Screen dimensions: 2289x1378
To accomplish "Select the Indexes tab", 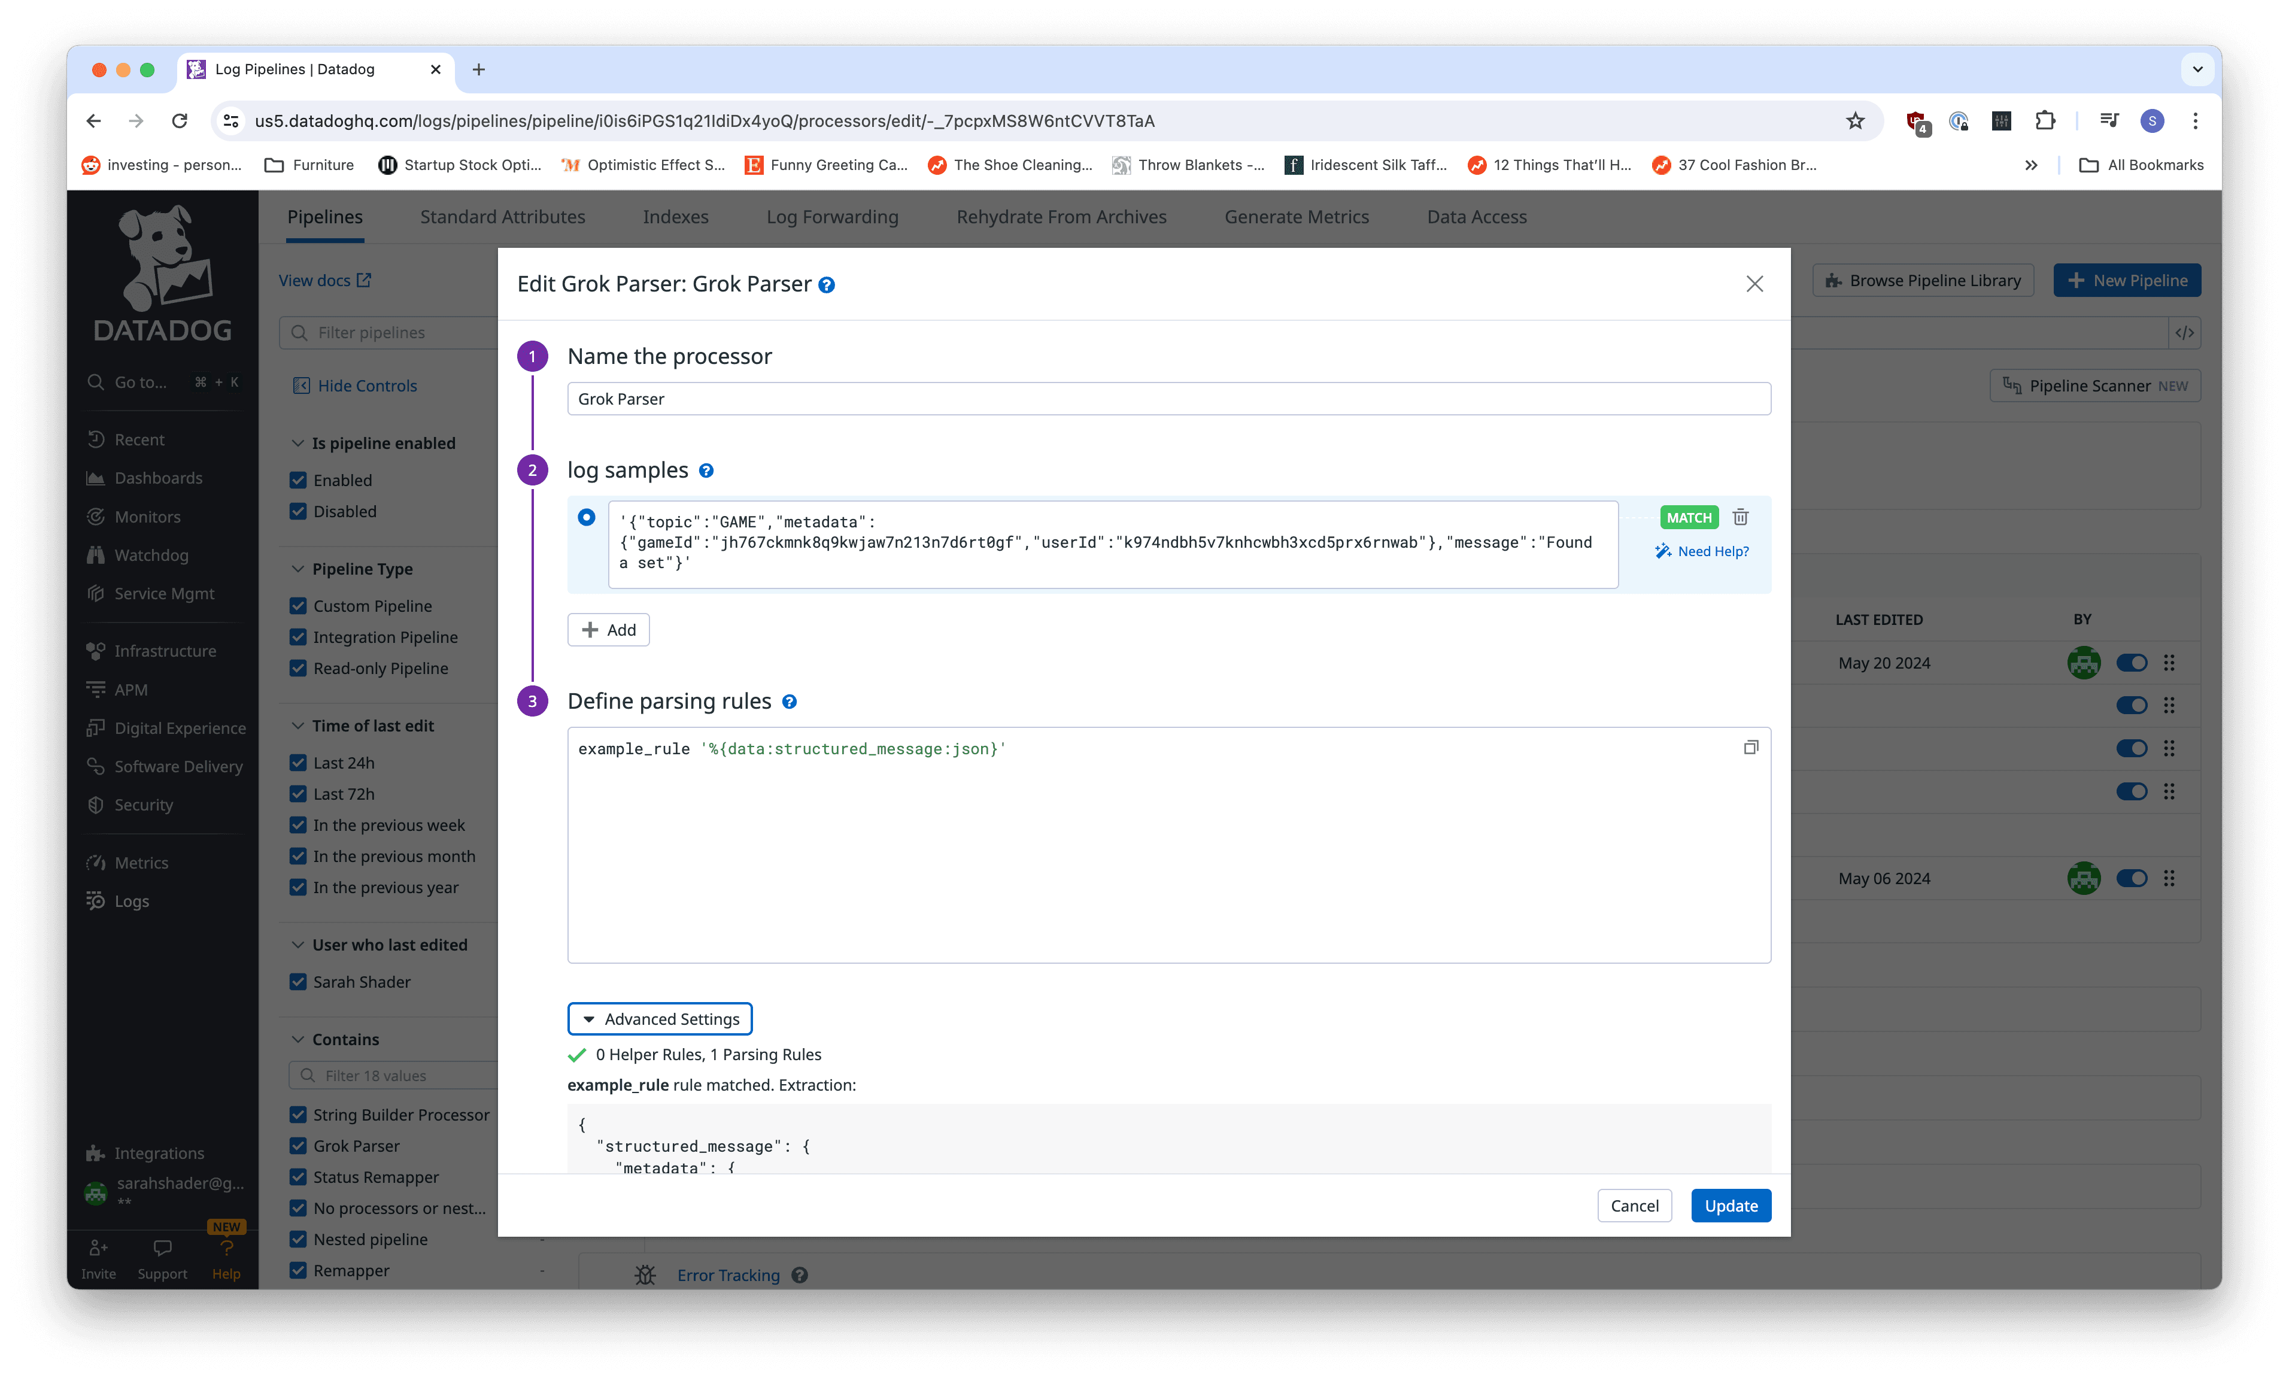I will tap(675, 215).
